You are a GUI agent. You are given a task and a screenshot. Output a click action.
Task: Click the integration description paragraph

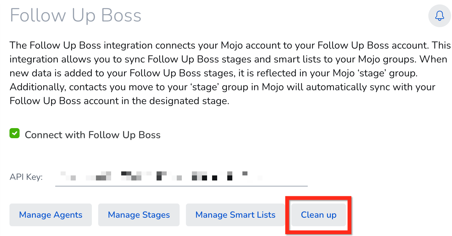[x=230, y=73]
